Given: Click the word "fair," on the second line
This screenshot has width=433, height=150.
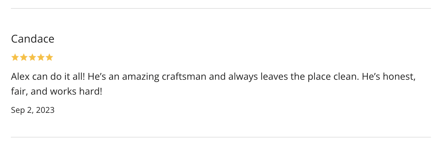Looking at the screenshot, I should pos(19,91).
